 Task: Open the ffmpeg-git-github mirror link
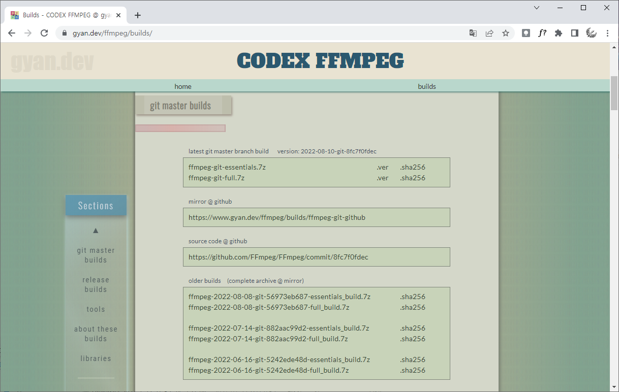click(277, 217)
